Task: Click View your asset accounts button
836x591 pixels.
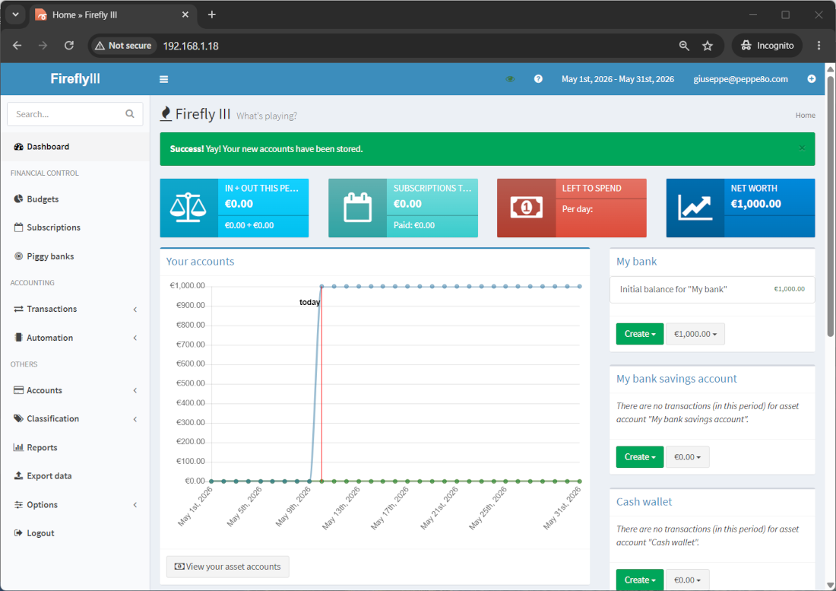Action: (x=228, y=567)
